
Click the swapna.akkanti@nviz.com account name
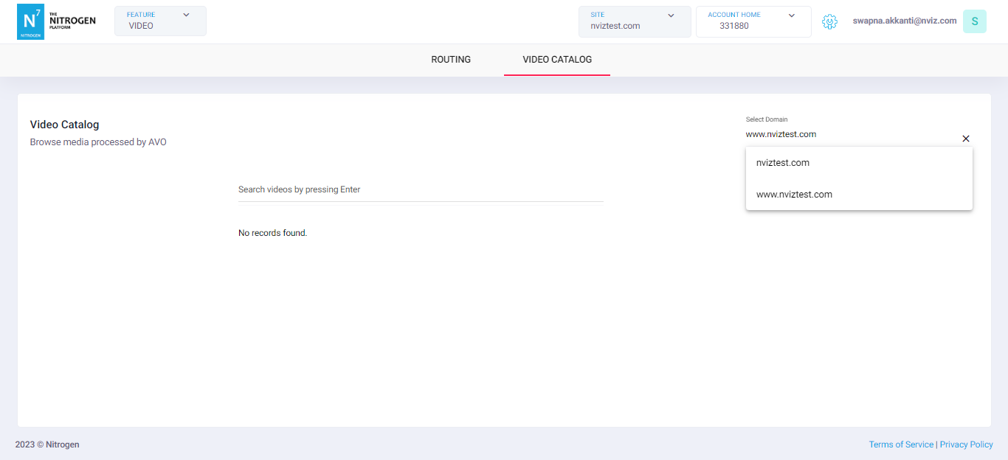905,20
